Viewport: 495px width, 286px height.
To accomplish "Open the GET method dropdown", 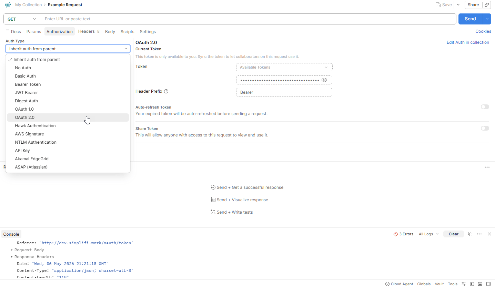I will coord(22,19).
